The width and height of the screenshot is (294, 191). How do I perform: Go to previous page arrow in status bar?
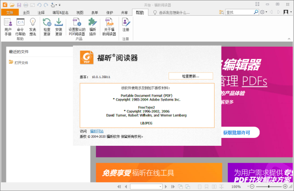[x=126, y=187]
